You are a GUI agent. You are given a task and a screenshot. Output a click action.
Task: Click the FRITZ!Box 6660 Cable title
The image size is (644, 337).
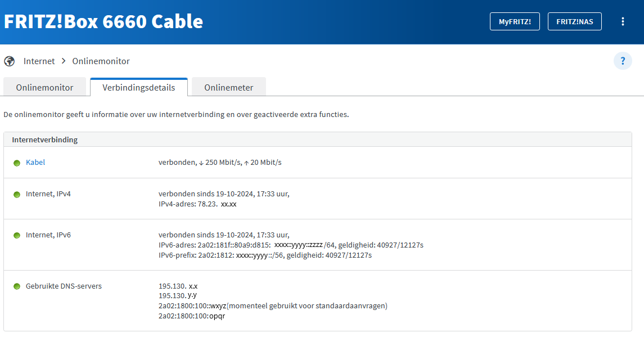coord(103,21)
